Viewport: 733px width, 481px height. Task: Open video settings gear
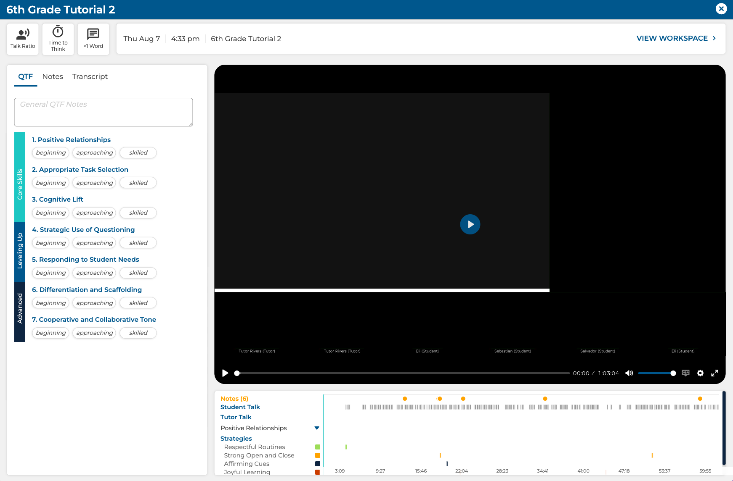coord(700,373)
